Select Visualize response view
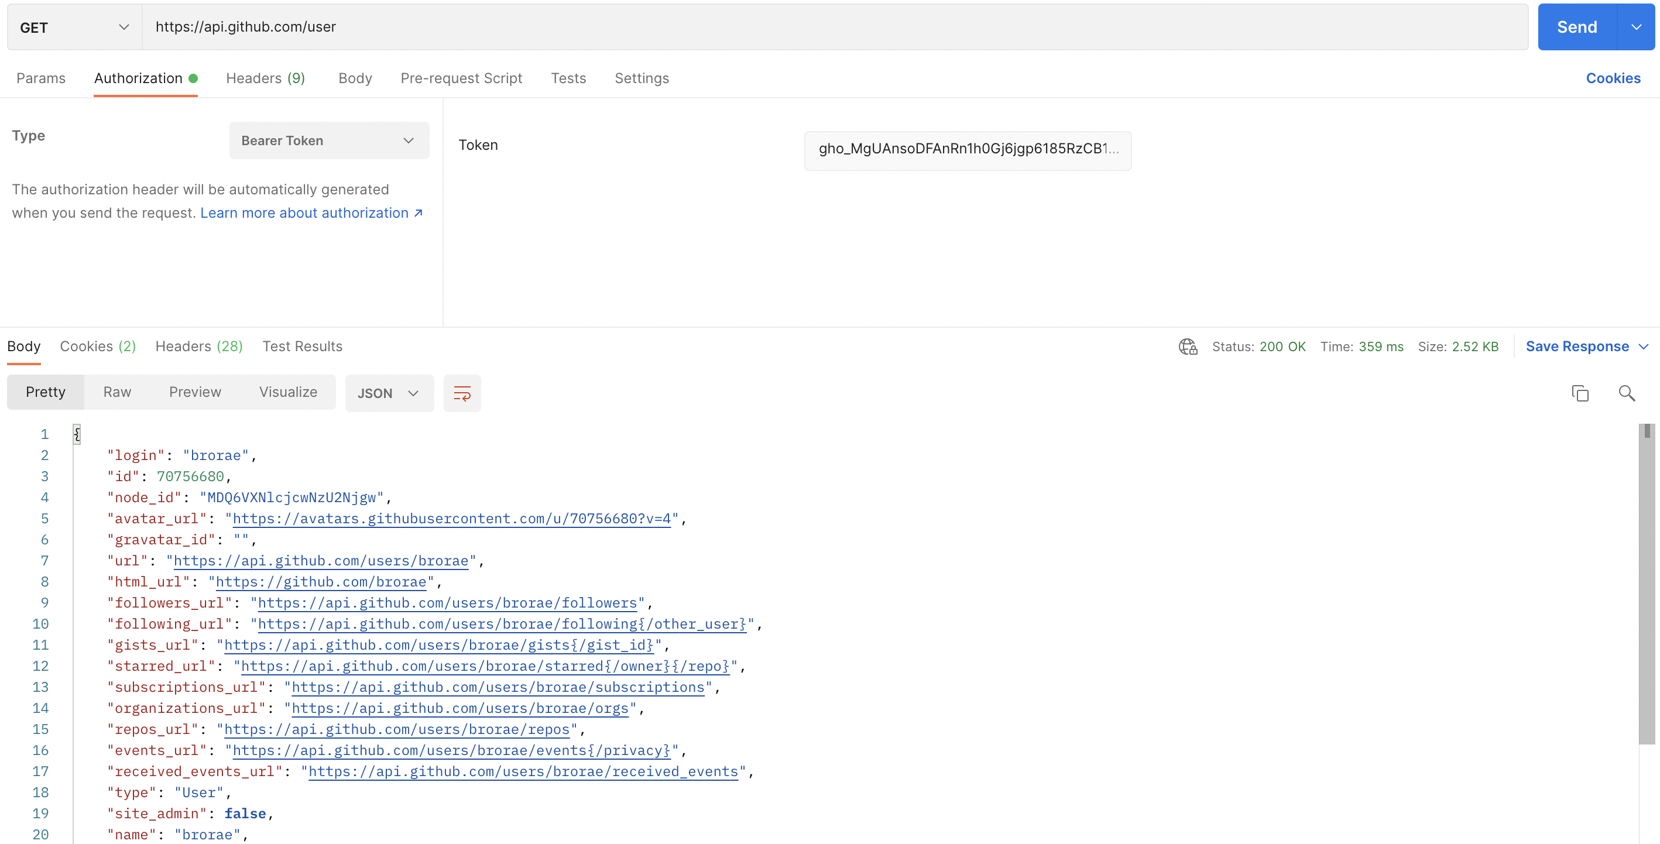 pyautogui.click(x=288, y=392)
